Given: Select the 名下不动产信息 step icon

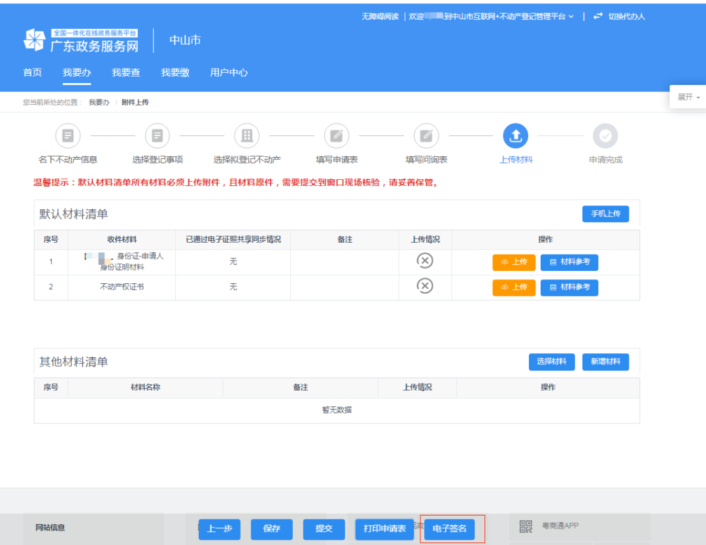Looking at the screenshot, I should tap(67, 135).
